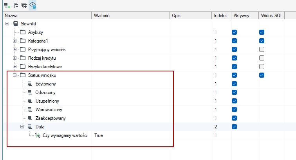Uncheck Aktywny for Kategoria1
The height and width of the screenshot is (160, 296).
click(234, 41)
